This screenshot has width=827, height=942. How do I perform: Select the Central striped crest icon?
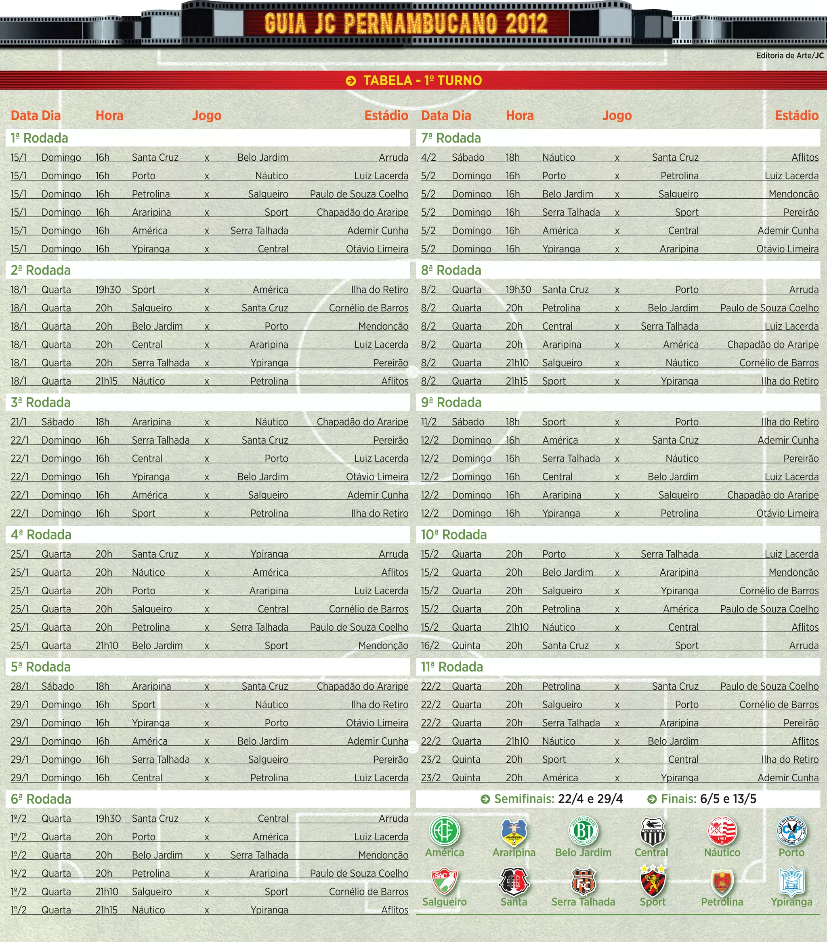point(652,831)
